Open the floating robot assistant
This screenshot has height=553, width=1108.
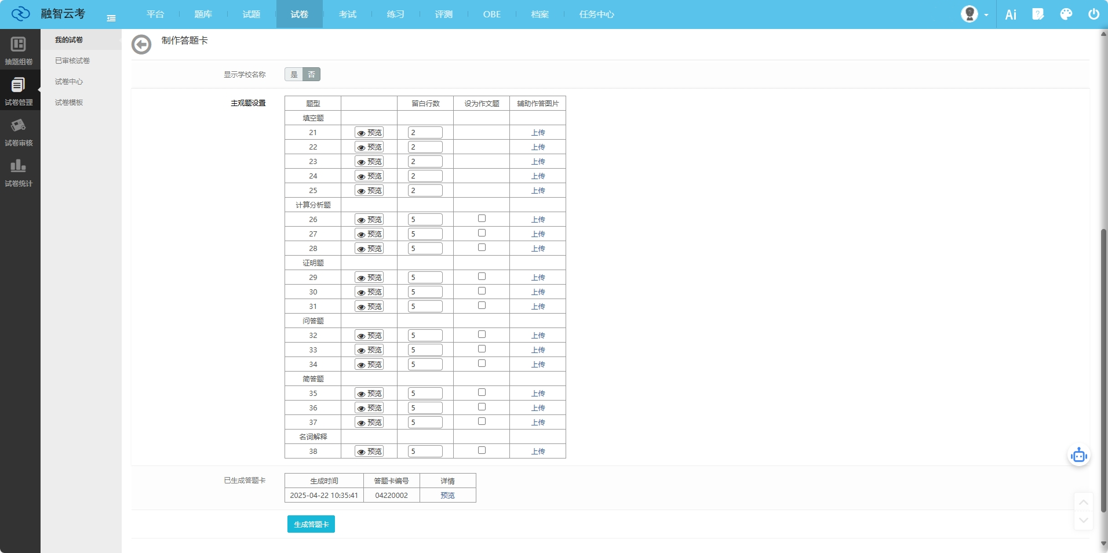click(1078, 456)
